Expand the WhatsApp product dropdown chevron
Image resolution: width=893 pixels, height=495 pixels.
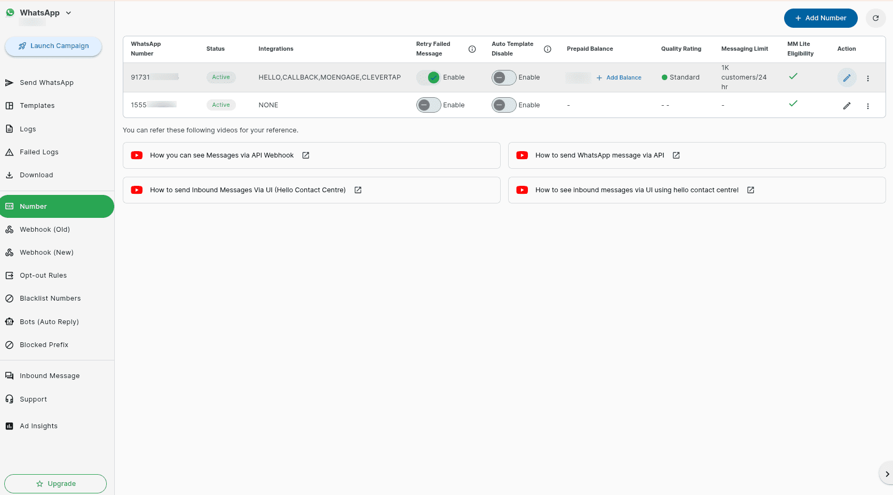point(68,13)
